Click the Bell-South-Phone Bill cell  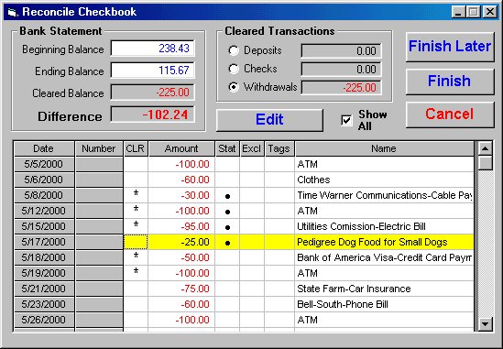(384, 304)
